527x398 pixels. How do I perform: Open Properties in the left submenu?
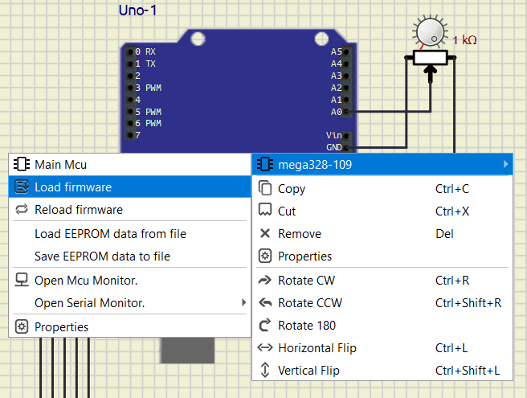point(61,327)
